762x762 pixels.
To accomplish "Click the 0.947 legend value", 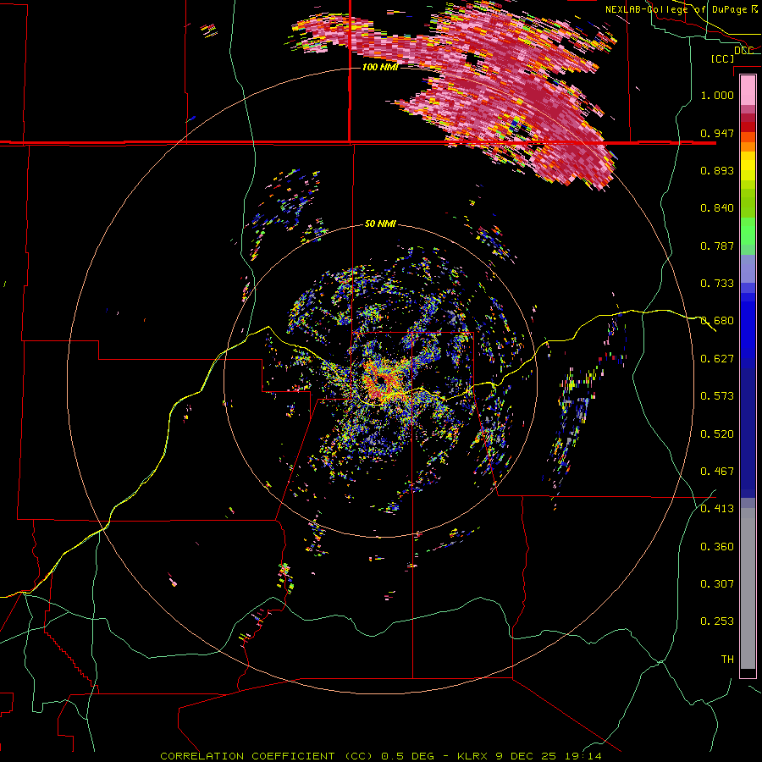I will pos(717,133).
